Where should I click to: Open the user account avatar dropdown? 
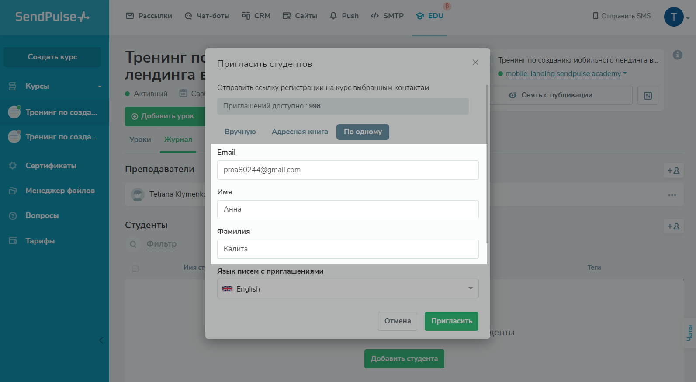(676, 17)
